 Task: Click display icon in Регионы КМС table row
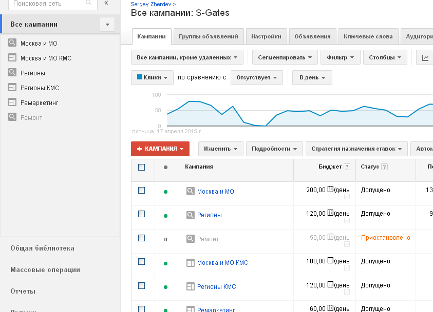point(190,286)
